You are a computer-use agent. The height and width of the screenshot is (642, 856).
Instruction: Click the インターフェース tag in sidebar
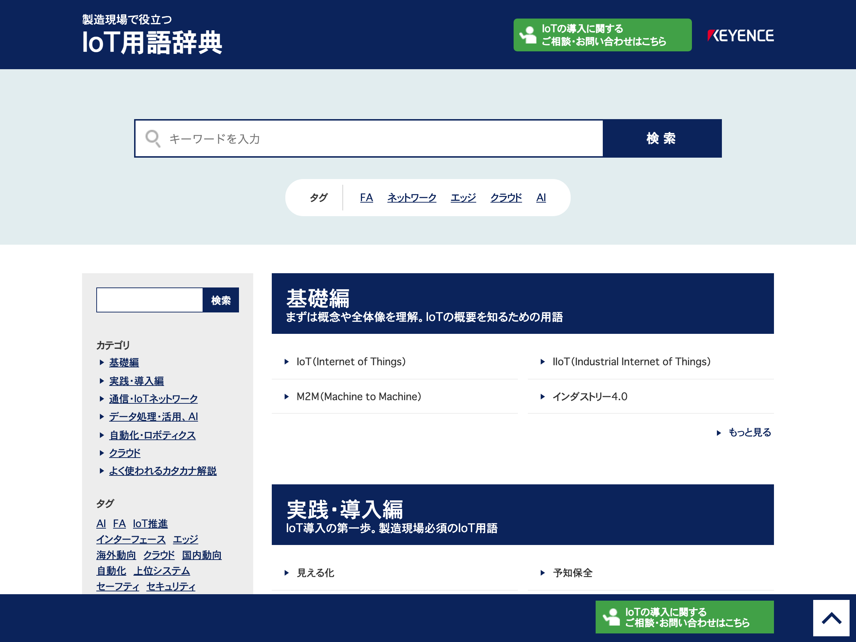click(x=131, y=539)
